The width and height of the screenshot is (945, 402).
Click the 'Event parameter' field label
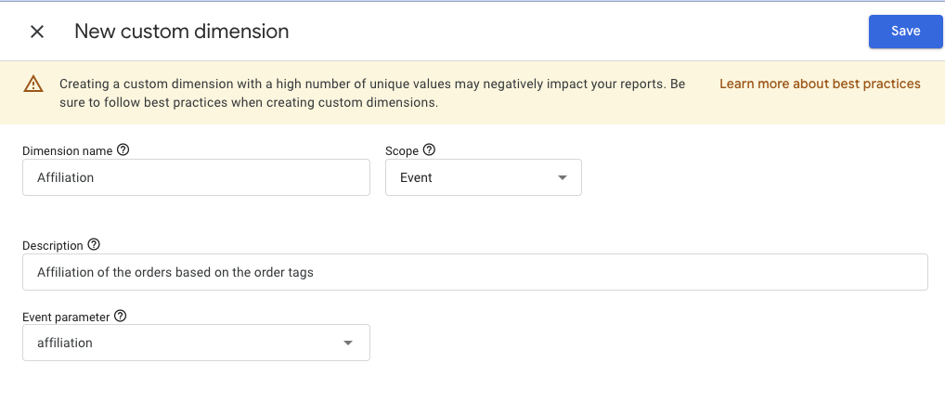point(66,318)
